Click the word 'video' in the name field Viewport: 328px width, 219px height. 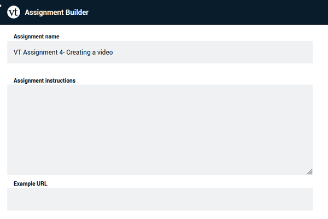[105, 52]
